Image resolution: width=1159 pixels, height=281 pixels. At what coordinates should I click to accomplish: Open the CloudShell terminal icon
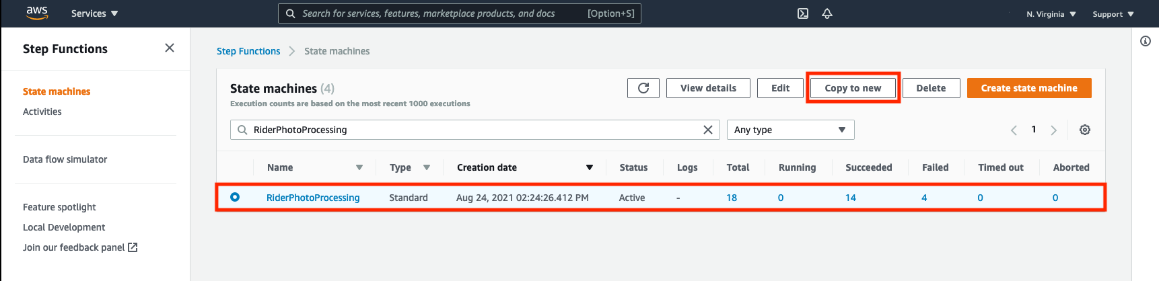point(803,13)
